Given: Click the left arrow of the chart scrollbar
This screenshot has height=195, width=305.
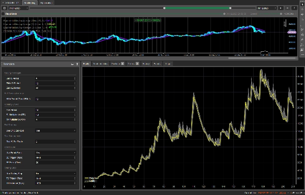Looking at the screenshot, I should click(x=3, y=58).
